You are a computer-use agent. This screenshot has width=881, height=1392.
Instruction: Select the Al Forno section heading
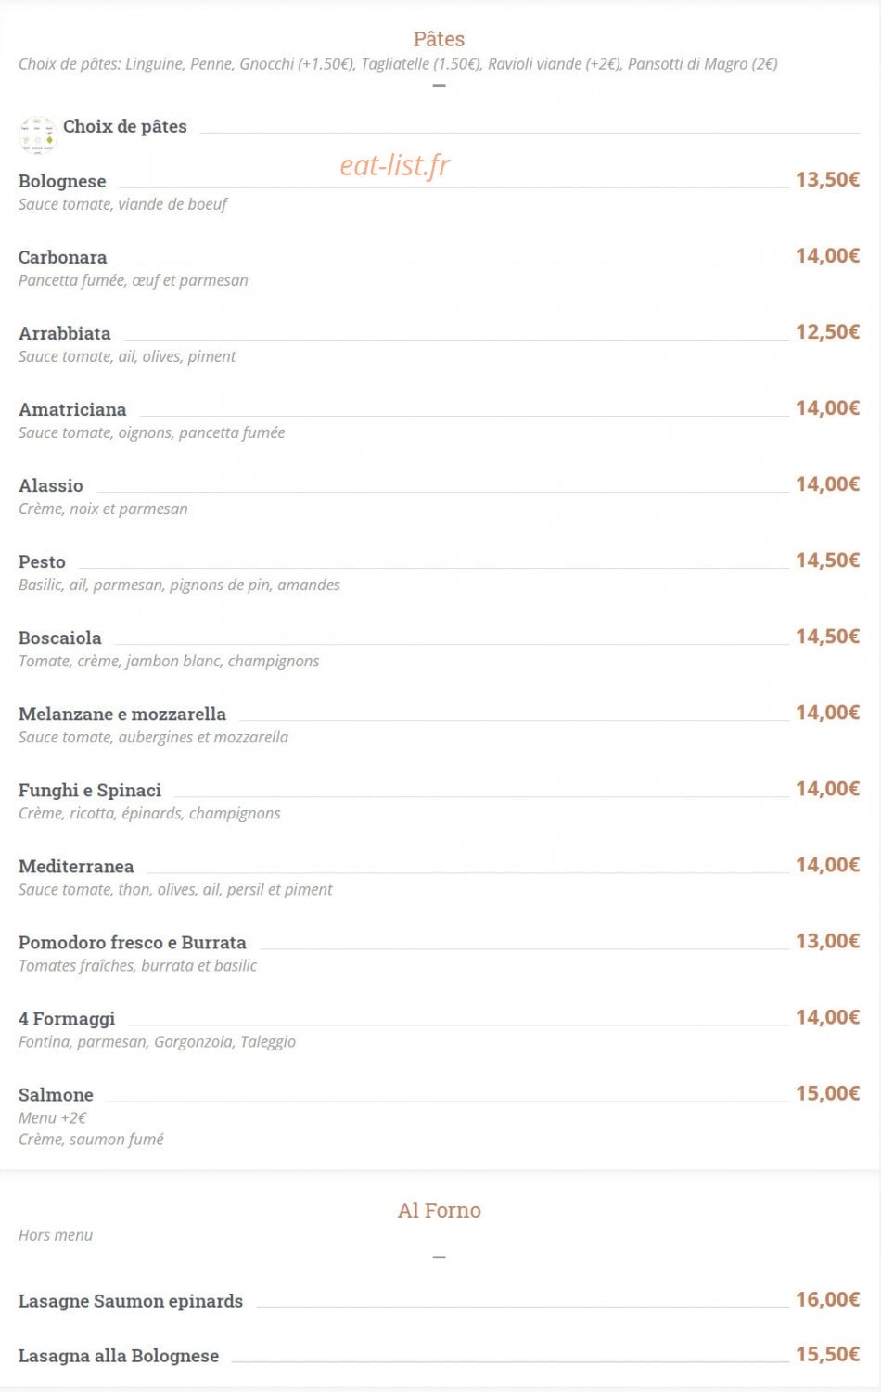coord(440,1210)
